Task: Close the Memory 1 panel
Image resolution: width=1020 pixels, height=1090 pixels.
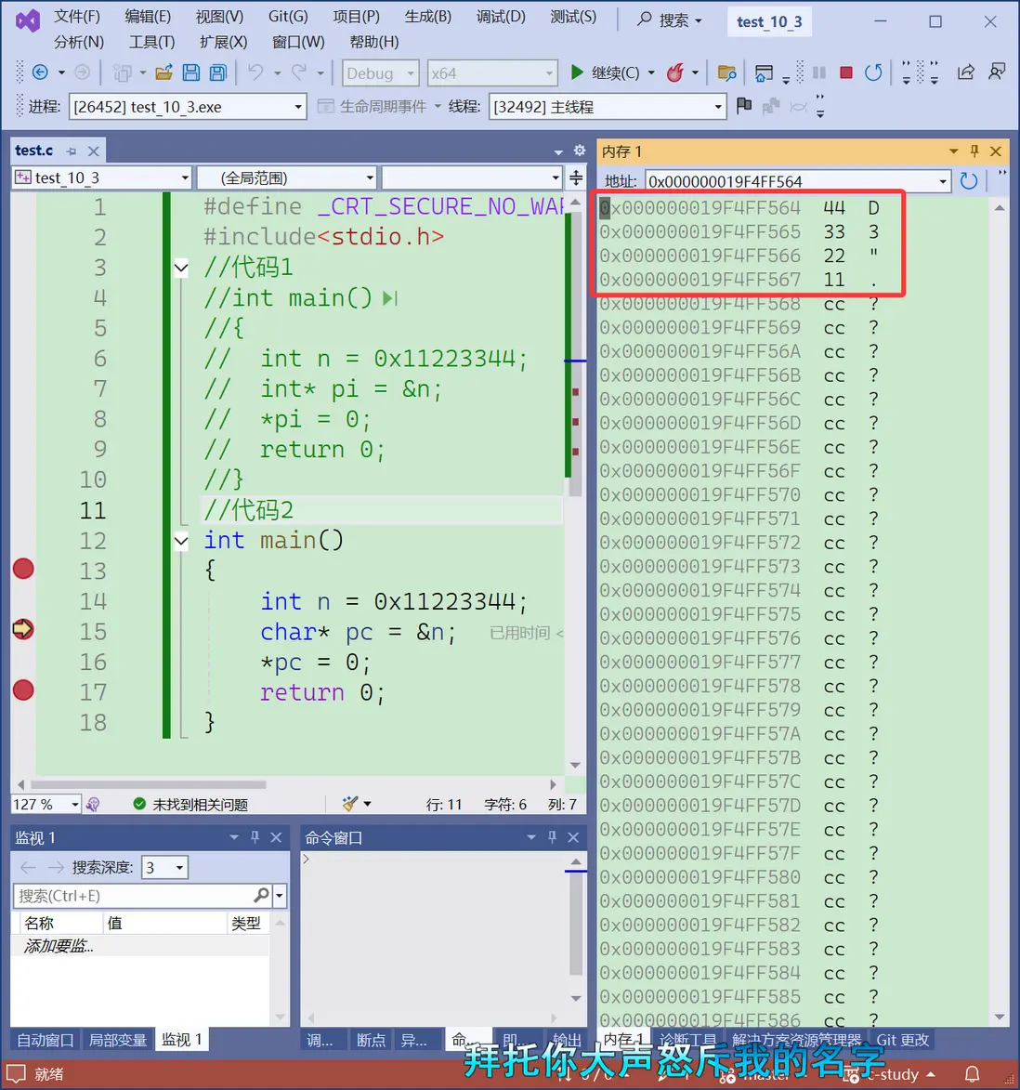Action: tap(996, 151)
